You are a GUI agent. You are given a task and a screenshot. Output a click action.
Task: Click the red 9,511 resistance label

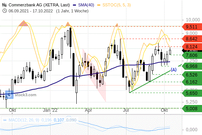click(192, 27)
